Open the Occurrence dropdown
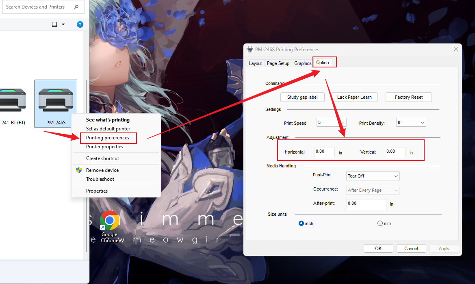Screen dimensions: 475x284 tap(373, 190)
